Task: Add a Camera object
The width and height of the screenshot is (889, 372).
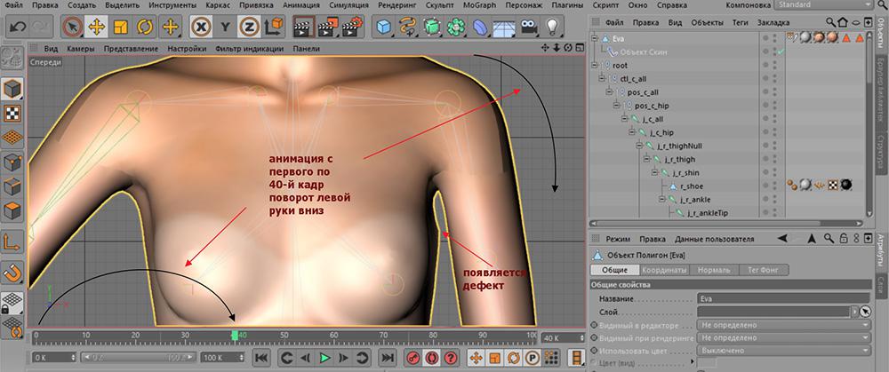Action: [527, 27]
